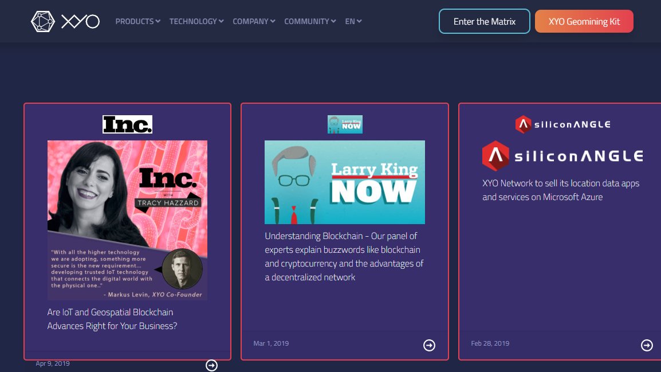This screenshot has height=372, width=661.
Task: Open the IoT and Geospatial Blockchain article
Action: click(x=112, y=319)
